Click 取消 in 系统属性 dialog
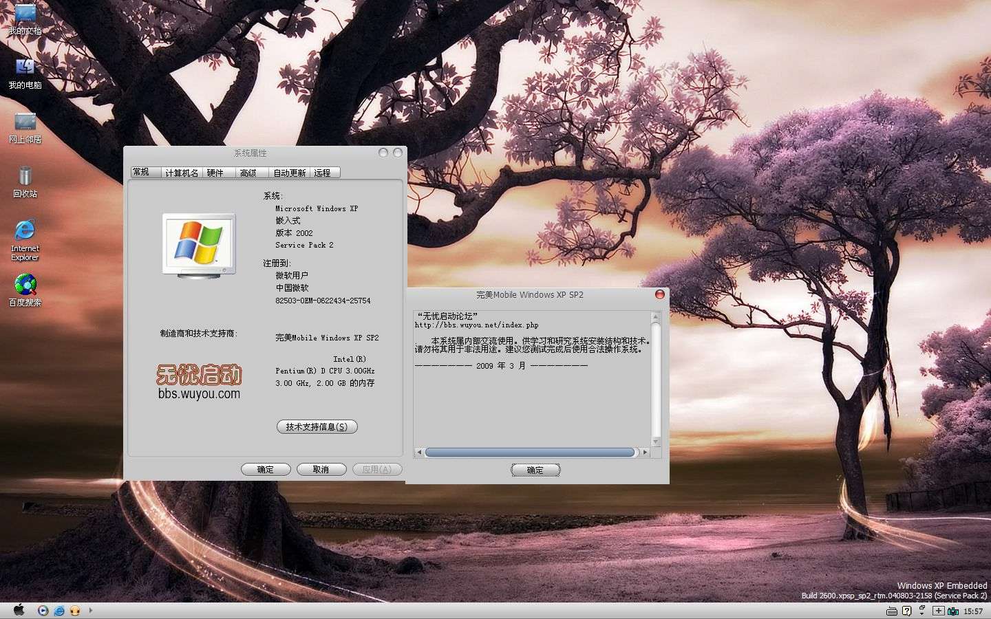 (x=321, y=470)
